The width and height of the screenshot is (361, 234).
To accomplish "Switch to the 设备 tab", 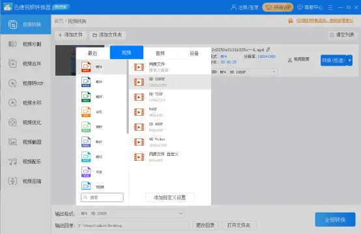I will (x=194, y=53).
